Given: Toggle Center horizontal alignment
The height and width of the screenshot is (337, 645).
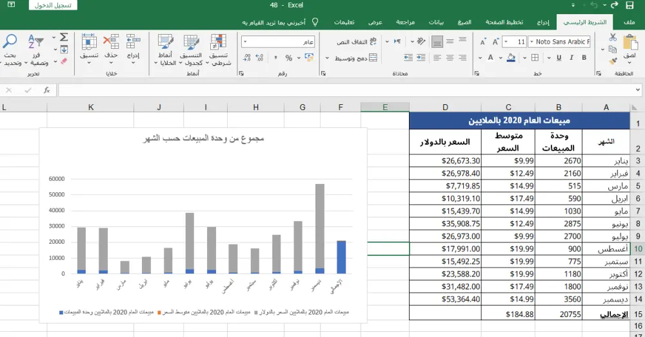Looking at the screenshot, I should [450, 58].
